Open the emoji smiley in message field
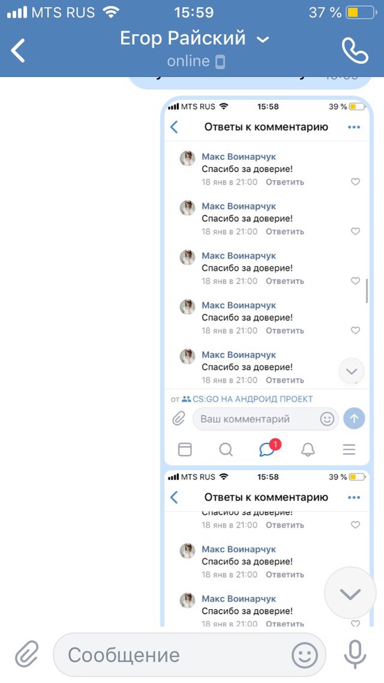The width and height of the screenshot is (384, 683). tap(304, 655)
